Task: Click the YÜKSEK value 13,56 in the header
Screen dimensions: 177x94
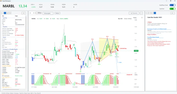Action: 52,7
